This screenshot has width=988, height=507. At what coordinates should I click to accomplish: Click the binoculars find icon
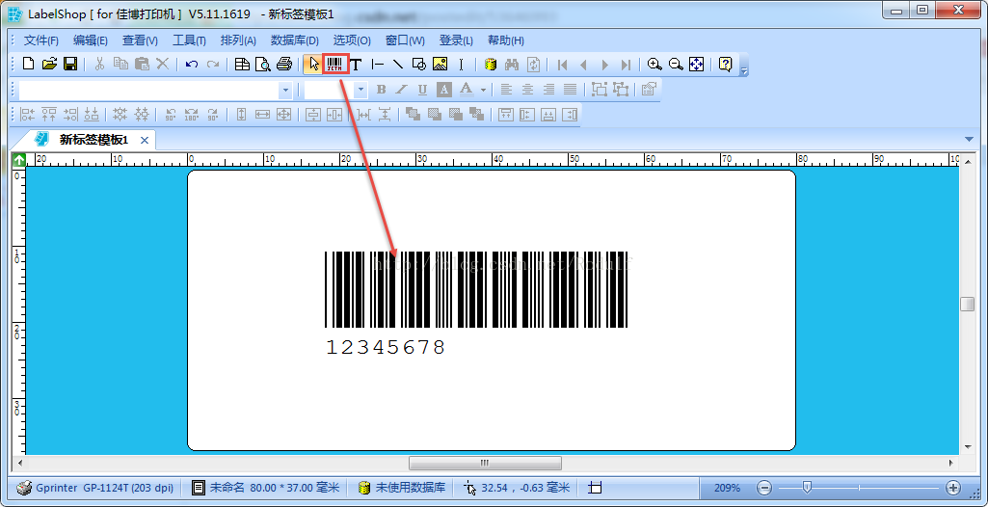pos(512,64)
